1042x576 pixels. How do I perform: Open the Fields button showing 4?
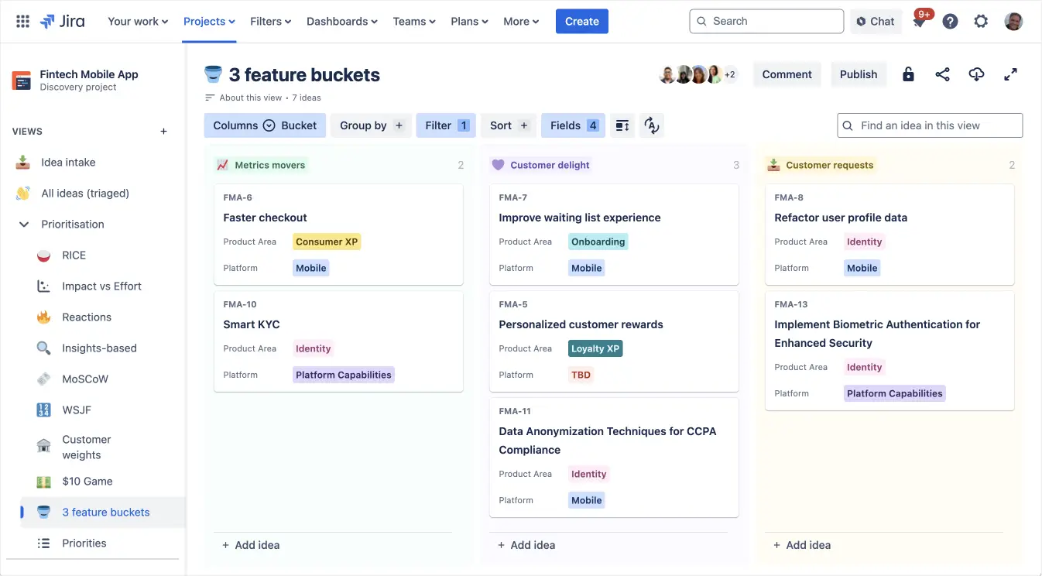pyautogui.click(x=573, y=125)
